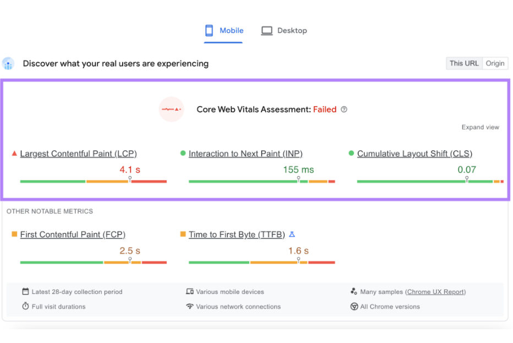Image resolution: width=513 pixels, height=343 pixels.
Task: Click the LCP distribution bar marker
Action: point(130,179)
